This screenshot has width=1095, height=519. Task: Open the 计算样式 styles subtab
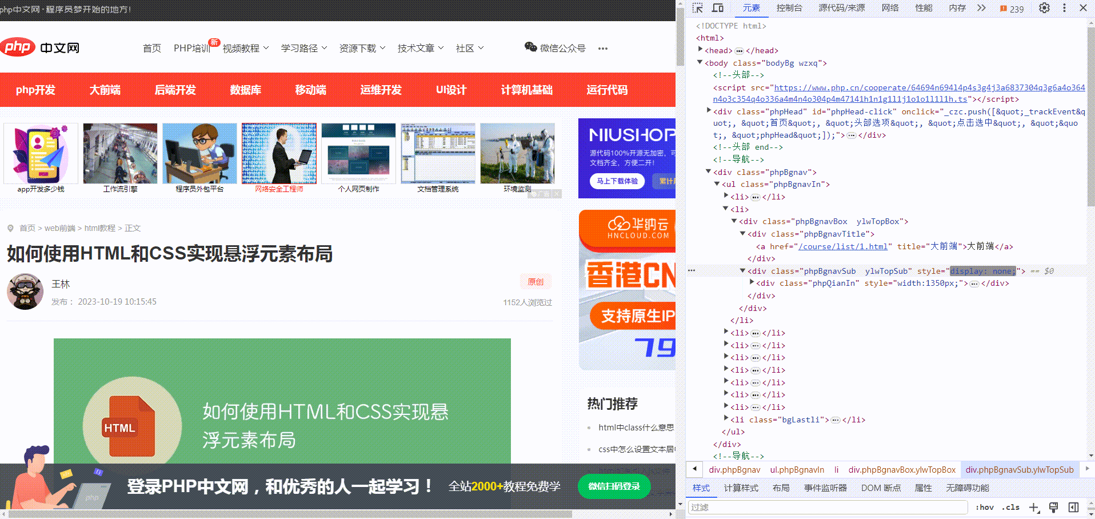[741, 488]
